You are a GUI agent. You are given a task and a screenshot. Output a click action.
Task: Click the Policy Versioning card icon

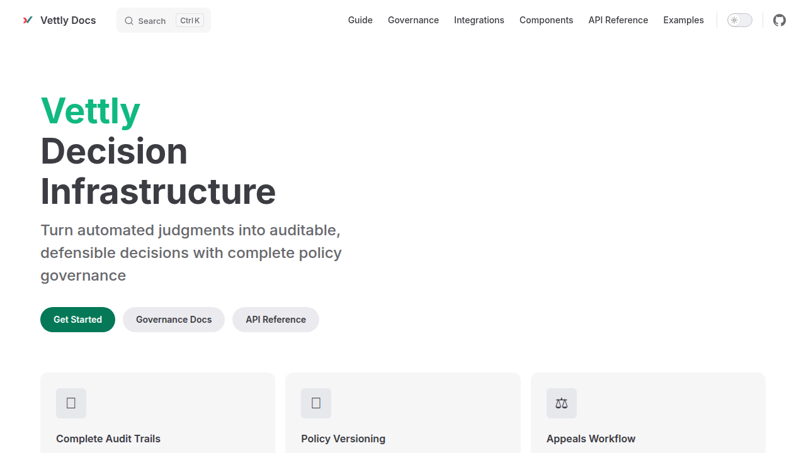coord(316,403)
